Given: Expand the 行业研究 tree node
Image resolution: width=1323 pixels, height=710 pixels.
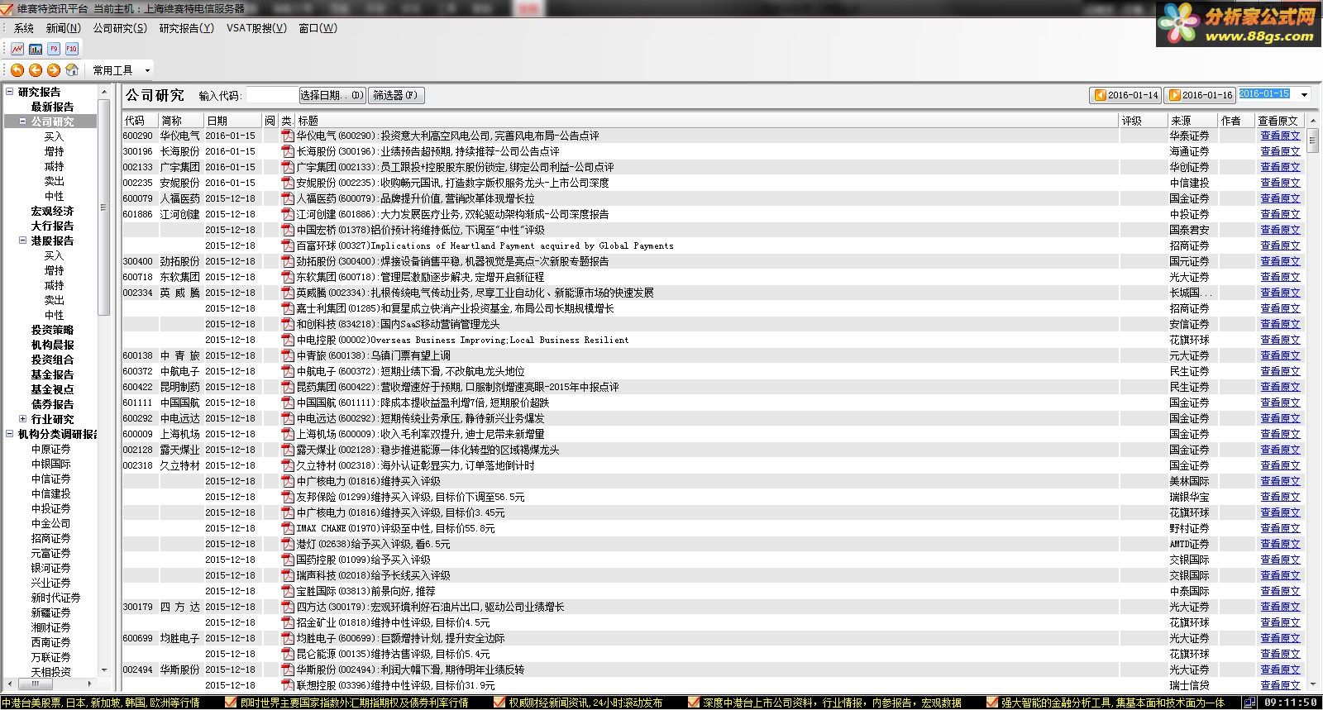Looking at the screenshot, I should 23,419.
